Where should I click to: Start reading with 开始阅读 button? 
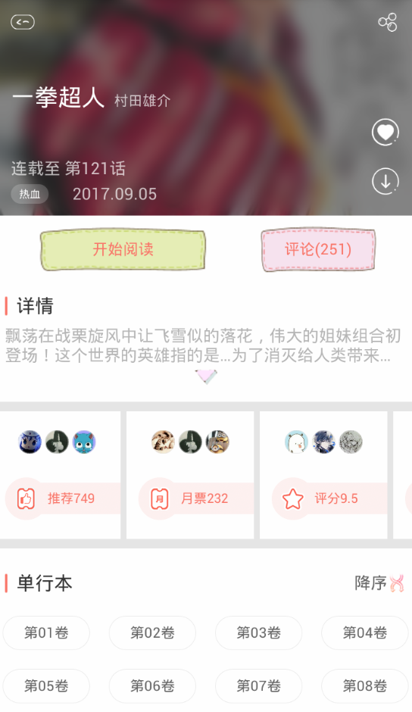[123, 250]
